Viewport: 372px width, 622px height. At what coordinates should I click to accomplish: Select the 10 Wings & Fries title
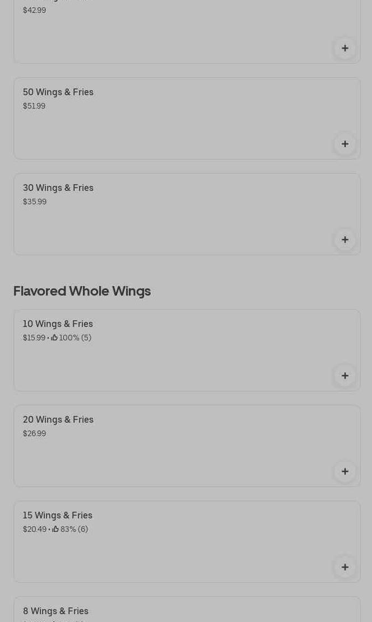point(58,324)
